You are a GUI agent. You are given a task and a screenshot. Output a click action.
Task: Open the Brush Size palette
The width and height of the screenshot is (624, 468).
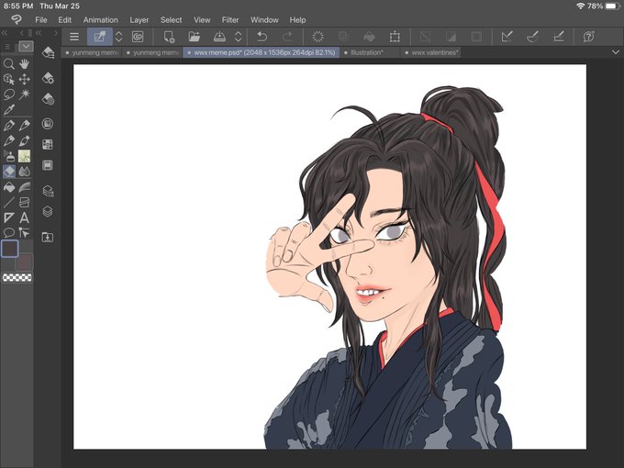[48, 99]
